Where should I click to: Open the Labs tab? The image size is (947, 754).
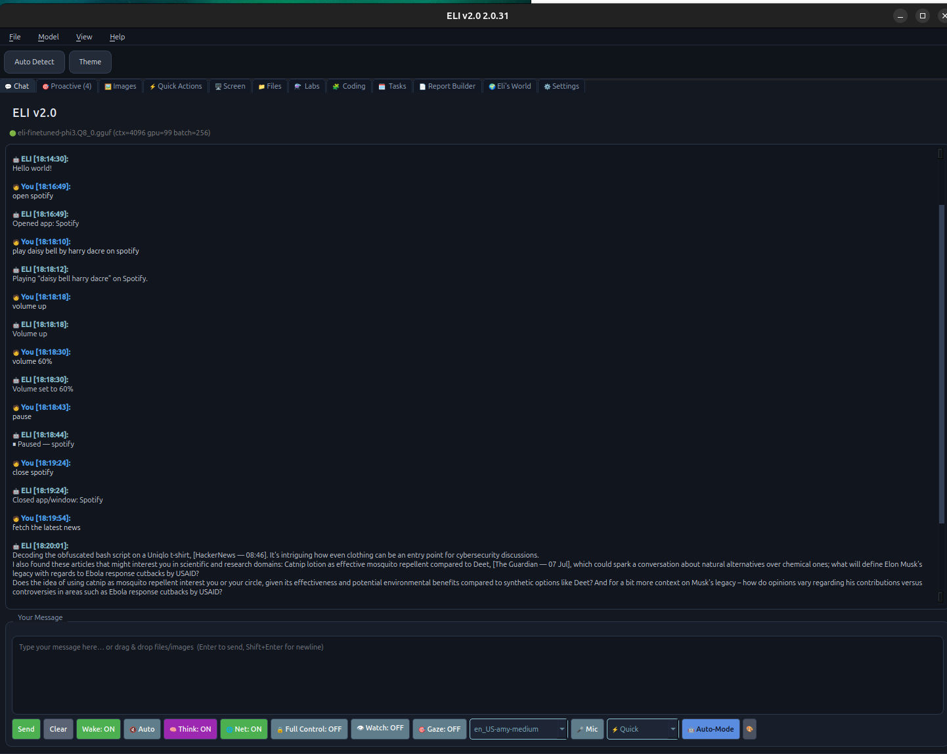[x=307, y=86]
